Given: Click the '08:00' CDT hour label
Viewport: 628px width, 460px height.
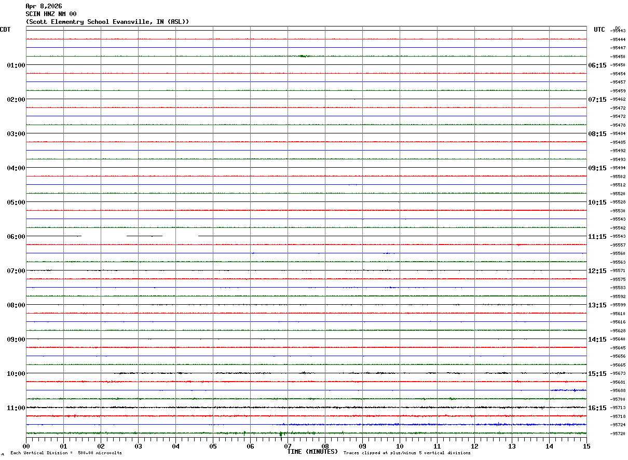Looking at the screenshot, I should tap(16, 305).
